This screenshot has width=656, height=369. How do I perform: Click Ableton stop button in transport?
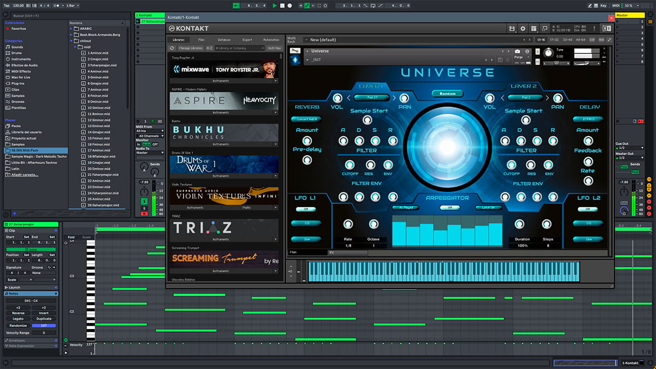282,5
